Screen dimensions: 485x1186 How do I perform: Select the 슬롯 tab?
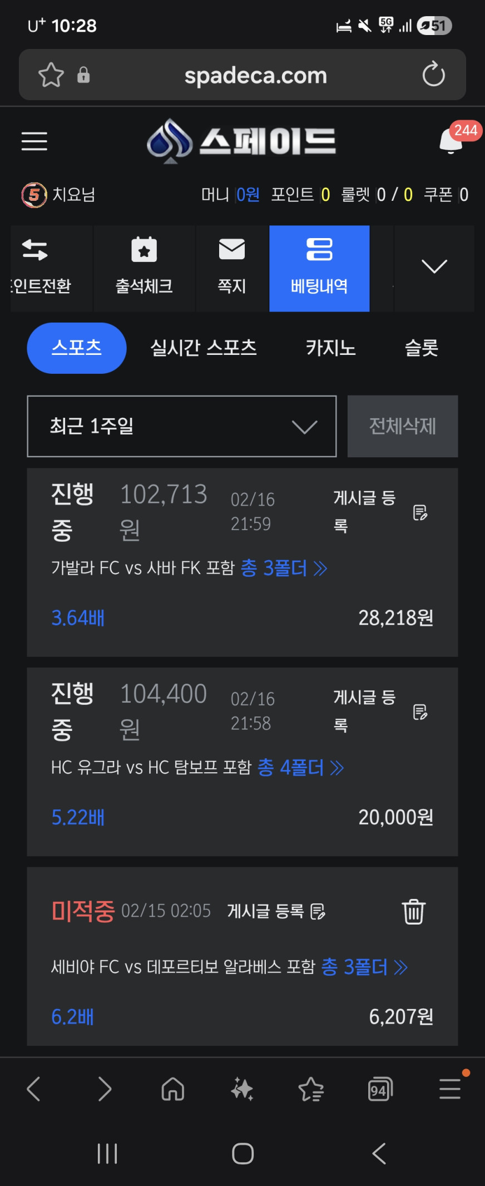click(x=421, y=348)
